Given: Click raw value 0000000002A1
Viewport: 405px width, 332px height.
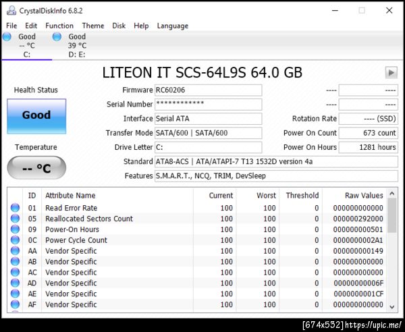Looking at the screenshot, I should click(x=358, y=240).
